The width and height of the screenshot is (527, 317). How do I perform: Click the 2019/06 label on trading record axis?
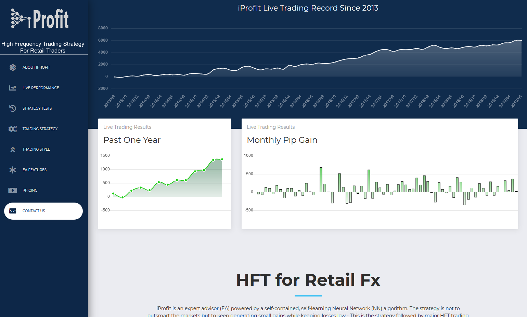pos(516,101)
